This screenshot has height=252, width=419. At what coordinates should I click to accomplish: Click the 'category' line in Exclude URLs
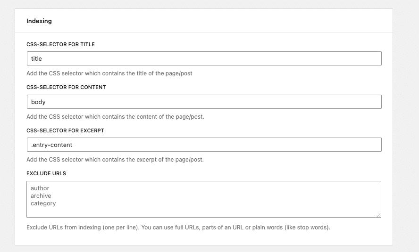(43, 203)
